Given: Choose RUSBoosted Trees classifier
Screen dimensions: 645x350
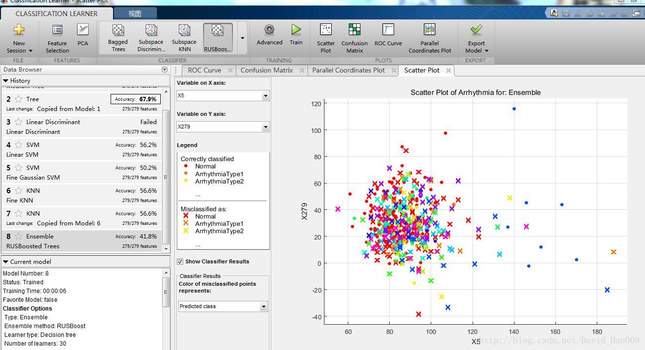Looking at the screenshot, I should (x=218, y=38).
